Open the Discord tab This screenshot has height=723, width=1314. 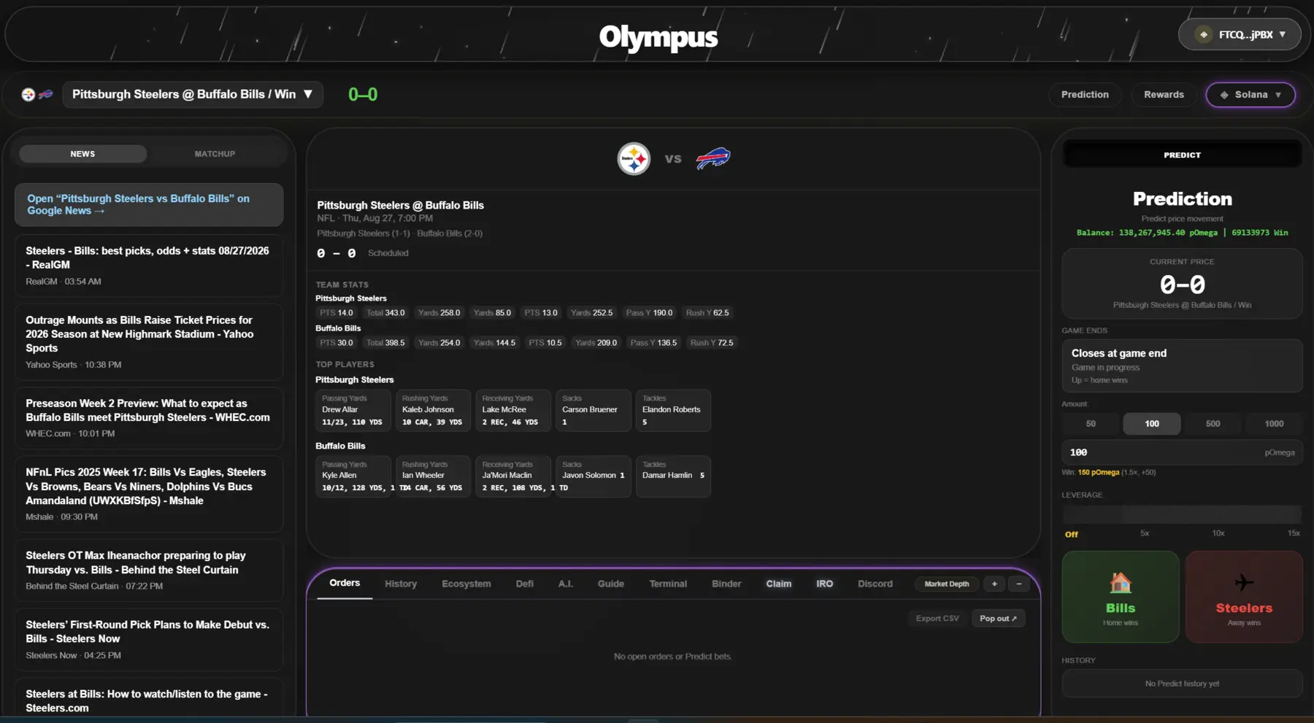coord(875,584)
